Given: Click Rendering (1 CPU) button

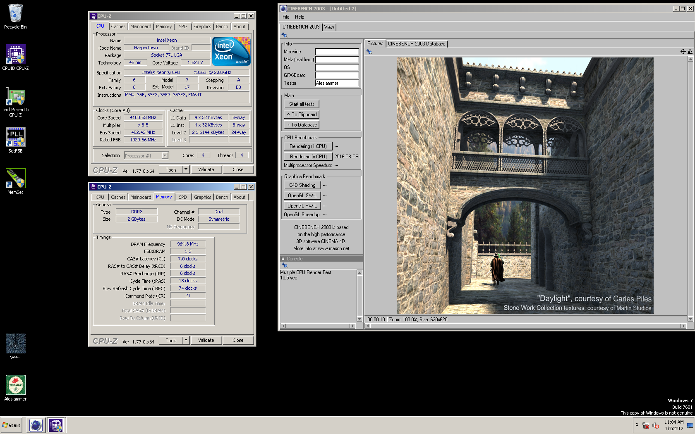Looking at the screenshot, I should (308, 146).
